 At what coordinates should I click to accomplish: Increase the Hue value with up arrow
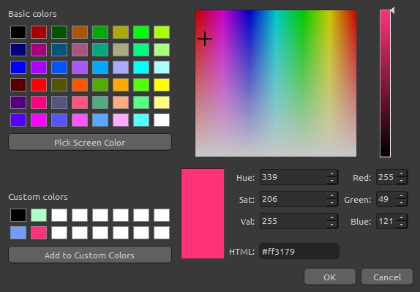click(332, 174)
